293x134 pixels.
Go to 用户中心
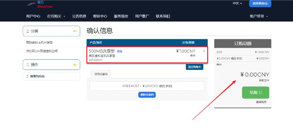33,16
